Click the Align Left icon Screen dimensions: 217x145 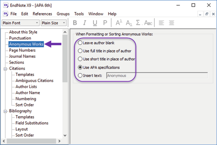point(162,23)
